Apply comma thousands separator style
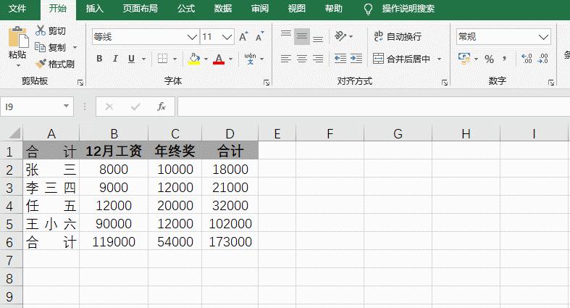This screenshot has height=308, width=570. pyautogui.click(x=505, y=59)
